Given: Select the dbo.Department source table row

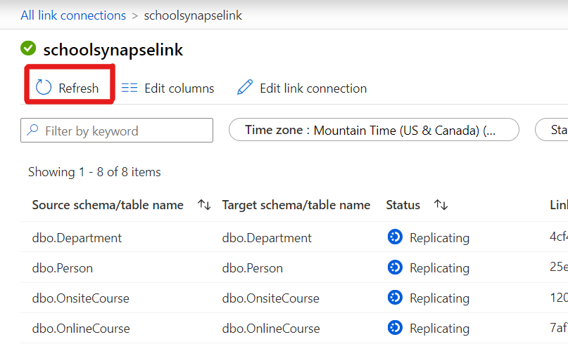Looking at the screenshot, I should [x=77, y=238].
